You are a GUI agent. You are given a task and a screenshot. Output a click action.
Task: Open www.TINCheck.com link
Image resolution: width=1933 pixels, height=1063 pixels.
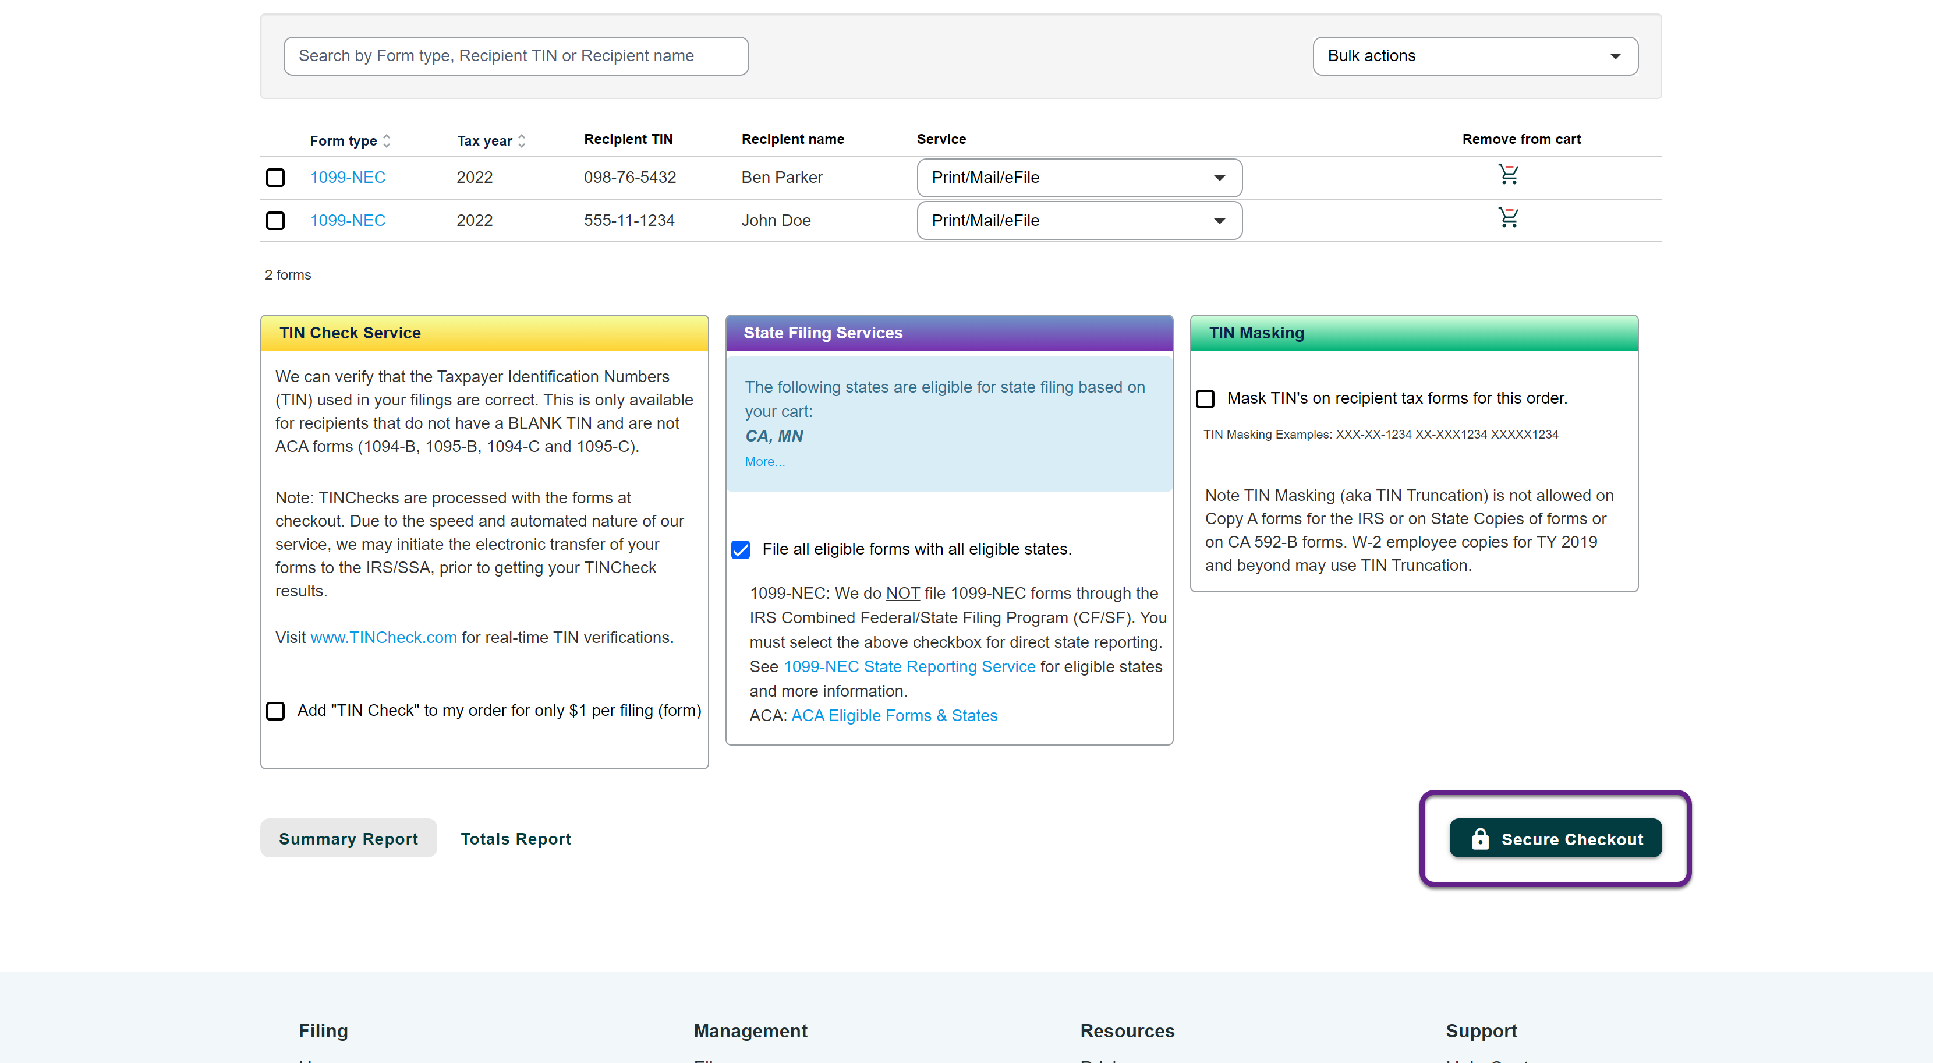pyautogui.click(x=384, y=637)
